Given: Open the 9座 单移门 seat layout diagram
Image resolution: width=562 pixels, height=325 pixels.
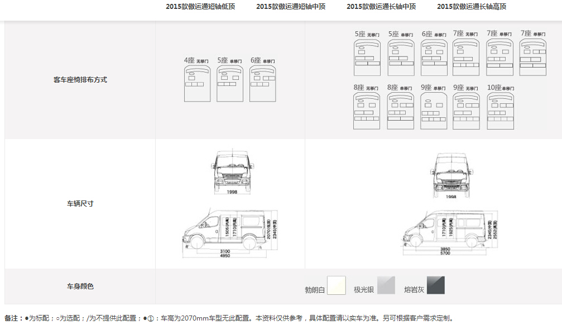Looking at the screenshot, I should point(434,111).
